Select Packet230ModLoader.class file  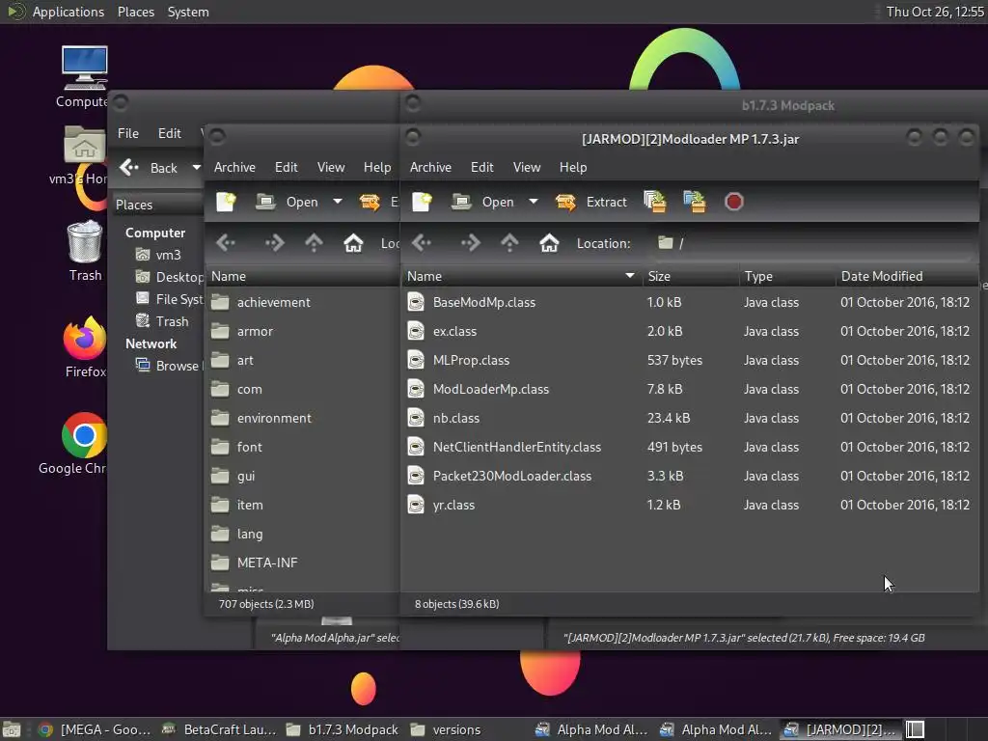tap(689, 477)
